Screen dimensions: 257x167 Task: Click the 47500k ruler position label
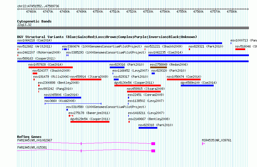[x=98, y=12]
